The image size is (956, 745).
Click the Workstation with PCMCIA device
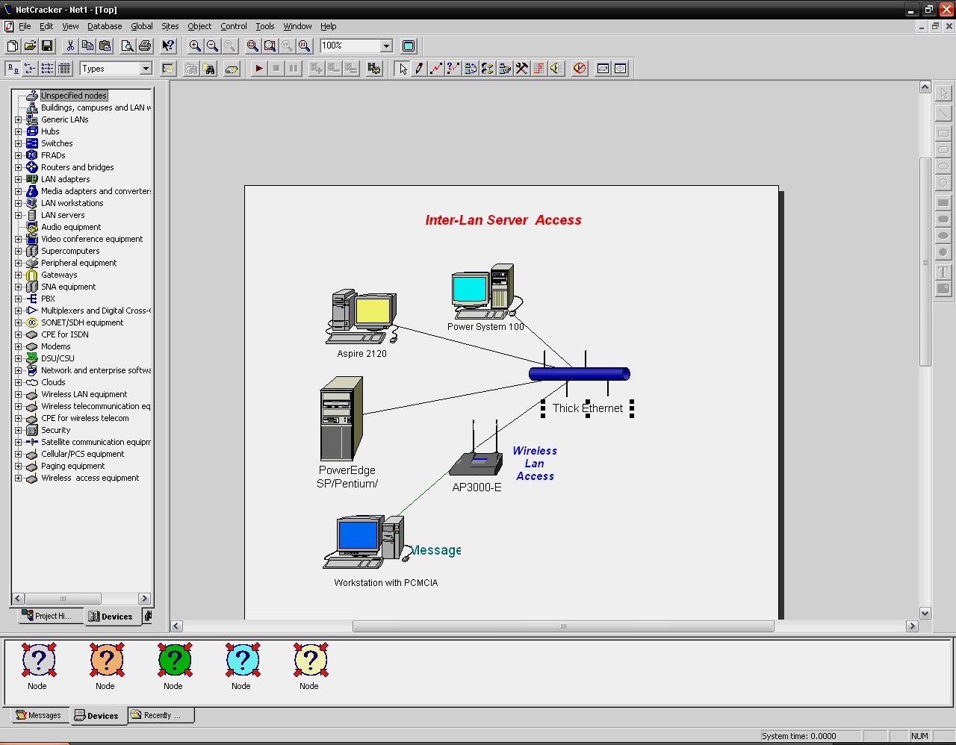[366, 542]
